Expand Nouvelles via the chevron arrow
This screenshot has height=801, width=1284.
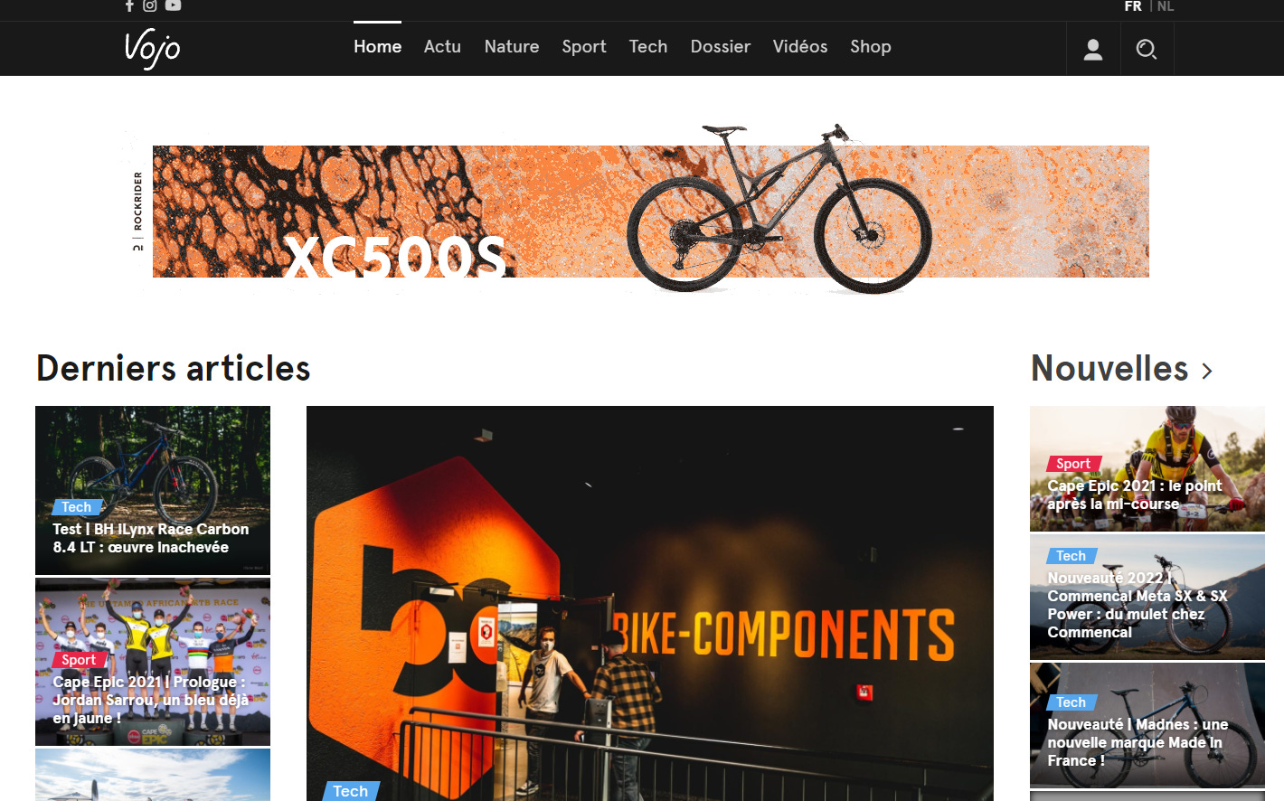[x=1207, y=371]
